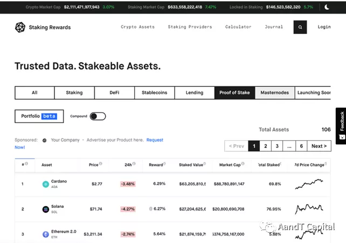346x243 pixels.
Task: Click Solana's -4.27% 24h change
Action: tap(128, 209)
